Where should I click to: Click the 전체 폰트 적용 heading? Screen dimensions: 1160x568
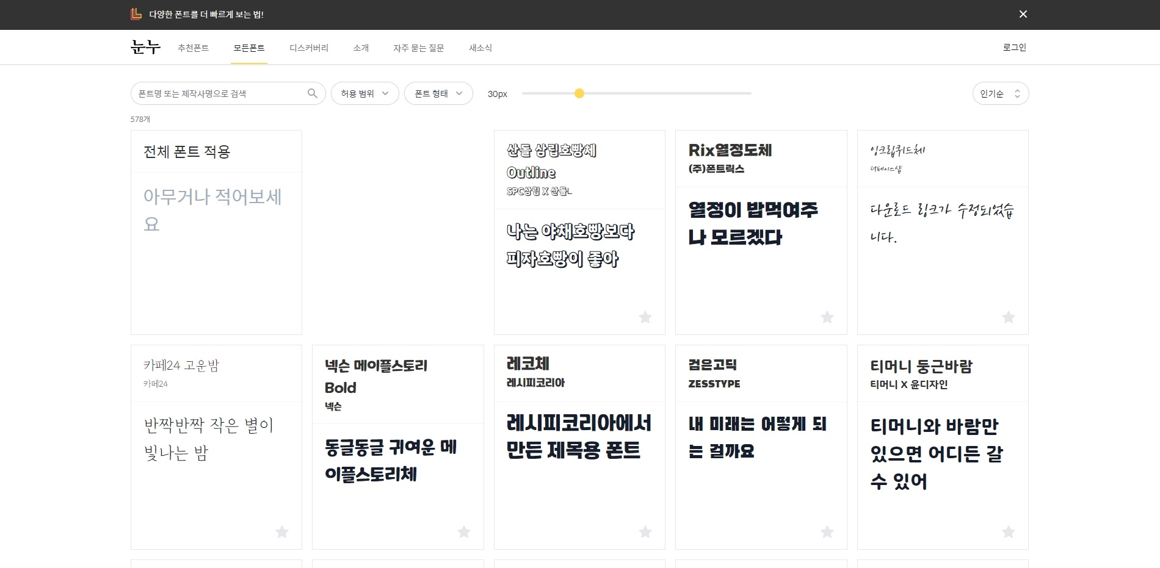pos(187,151)
